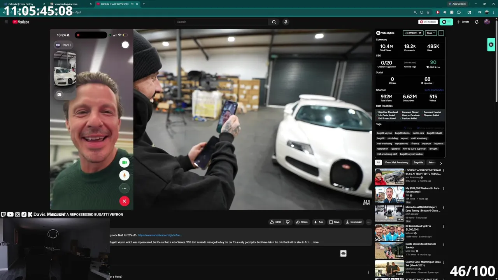Expand the chevron dropdown beside Tools
This screenshot has height=280, width=498.
pyautogui.click(x=441, y=33)
